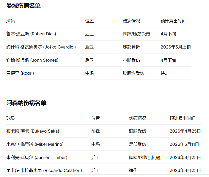This screenshot has width=209, height=177.
Task: Select the 脚踝/内收肌问题 injury cell
Action: (144, 157)
